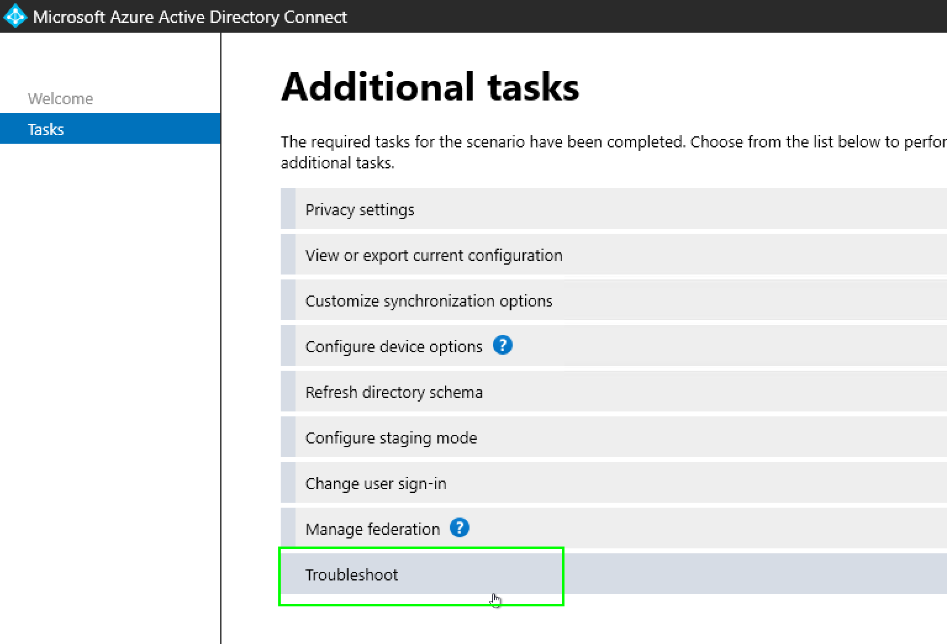Choose the Privacy settings task
This screenshot has height=644, width=947.
point(614,208)
